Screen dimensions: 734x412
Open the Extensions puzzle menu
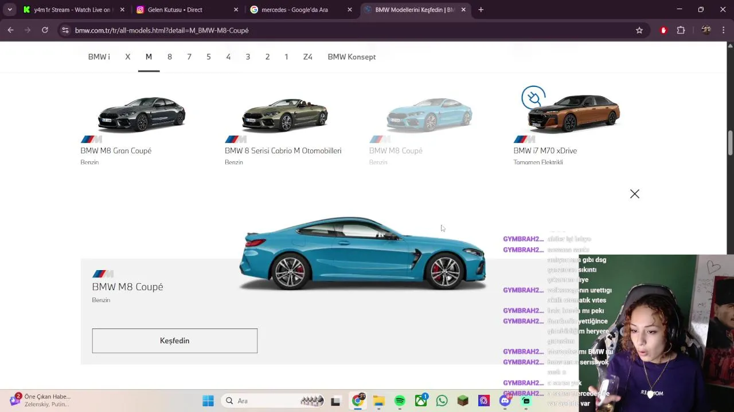(x=681, y=30)
